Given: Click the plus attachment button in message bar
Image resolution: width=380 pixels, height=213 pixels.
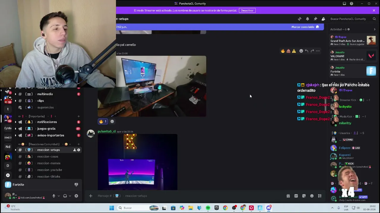Looking at the screenshot, I should pyautogui.click(x=91, y=196).
